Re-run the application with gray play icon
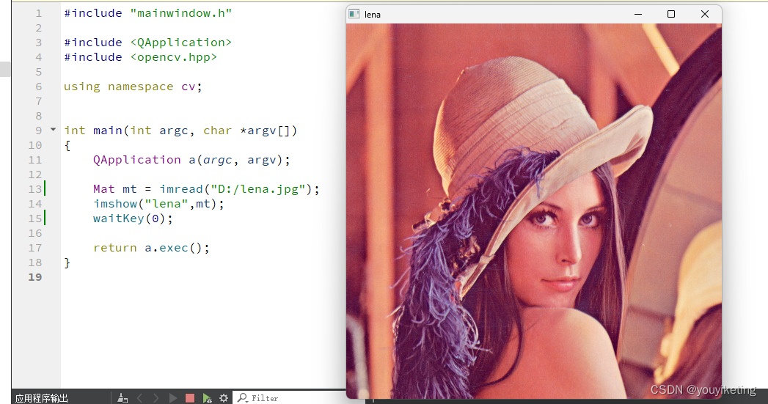This screenshot has width=768, height=404. point(173,398)
